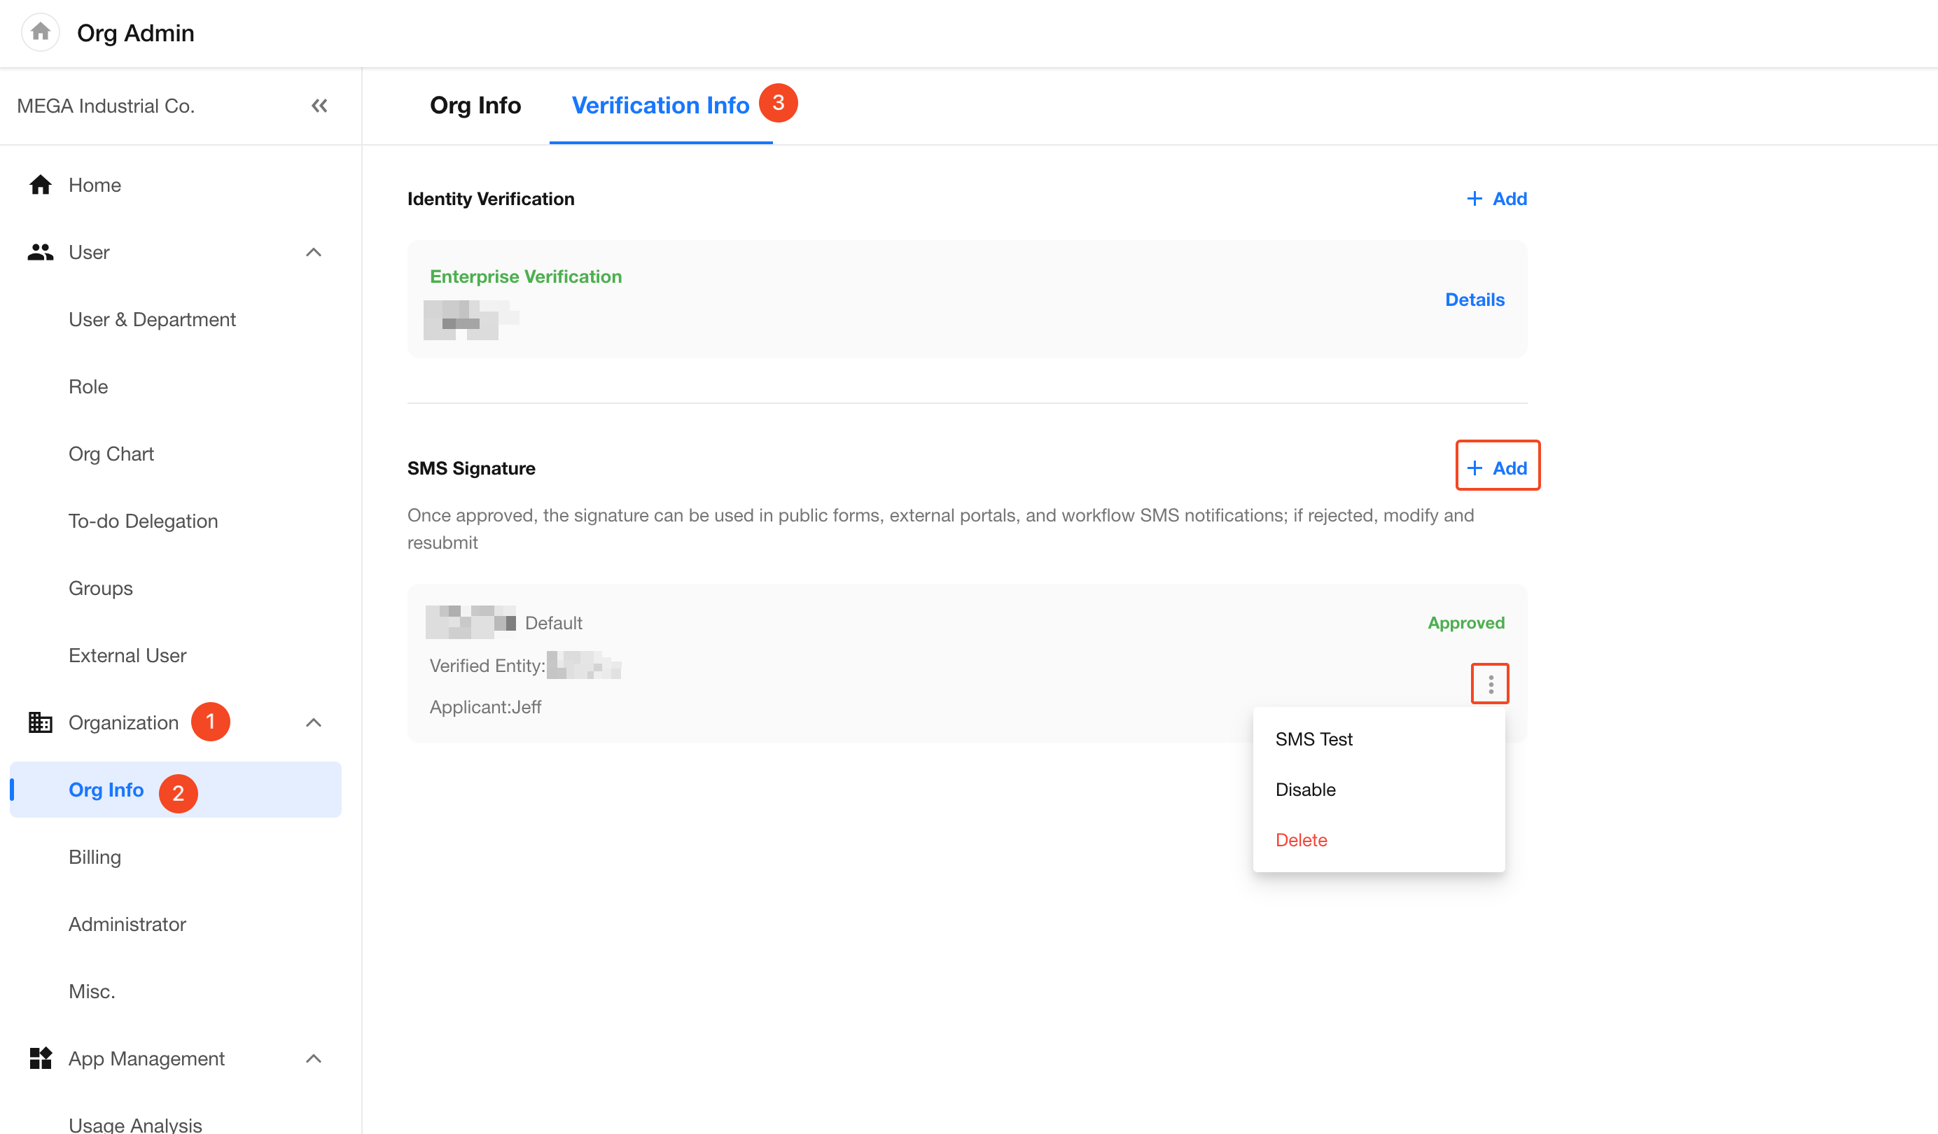The width and height of the screenshot is (1938, 1134).
Task: Click the App Management grid icon
Action: pyautogui.click(x=40, y=1058)
